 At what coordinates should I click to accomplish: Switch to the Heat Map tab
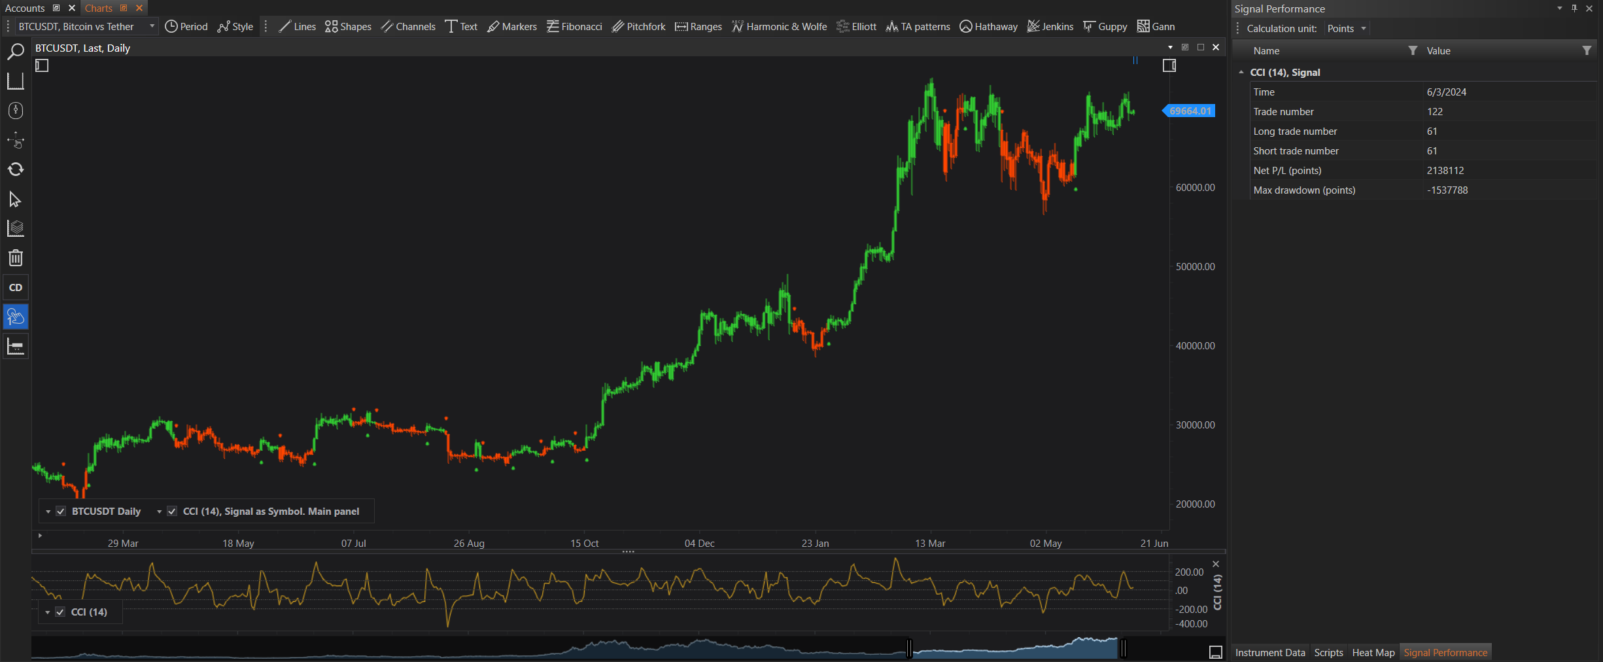click(1373, 653)
